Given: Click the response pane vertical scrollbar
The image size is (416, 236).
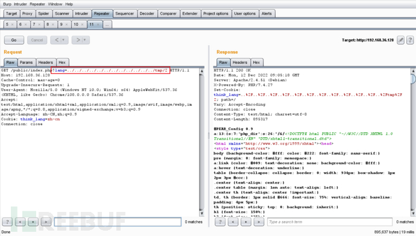Looking at the screenshot, I should click(413, 141).
